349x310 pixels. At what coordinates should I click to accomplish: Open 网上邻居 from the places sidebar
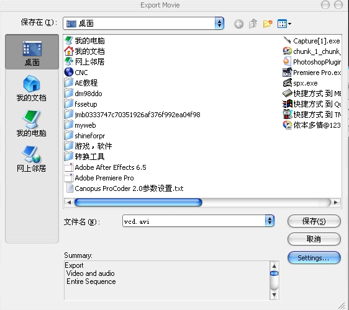pyautogui.click(x=32, y=159)
